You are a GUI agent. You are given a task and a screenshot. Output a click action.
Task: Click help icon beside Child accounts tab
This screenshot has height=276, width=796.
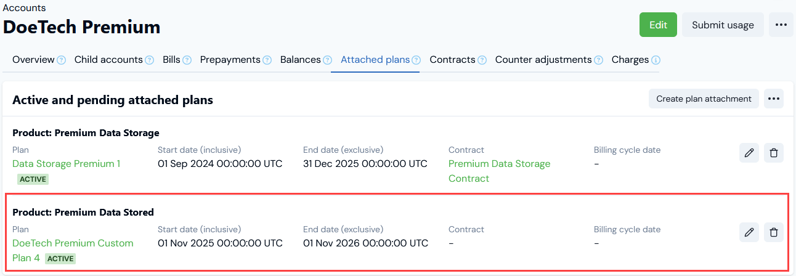click(x=149, y=60)
